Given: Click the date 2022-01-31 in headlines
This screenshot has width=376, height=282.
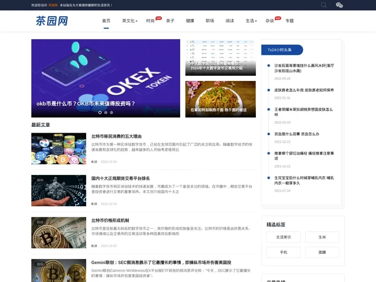Looking at the screenshot, I should coord(282,98).
